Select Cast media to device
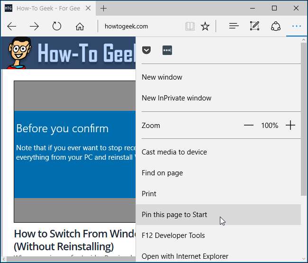Image resolution: width=308 pixels, height=263 pixels. point(174,152)
